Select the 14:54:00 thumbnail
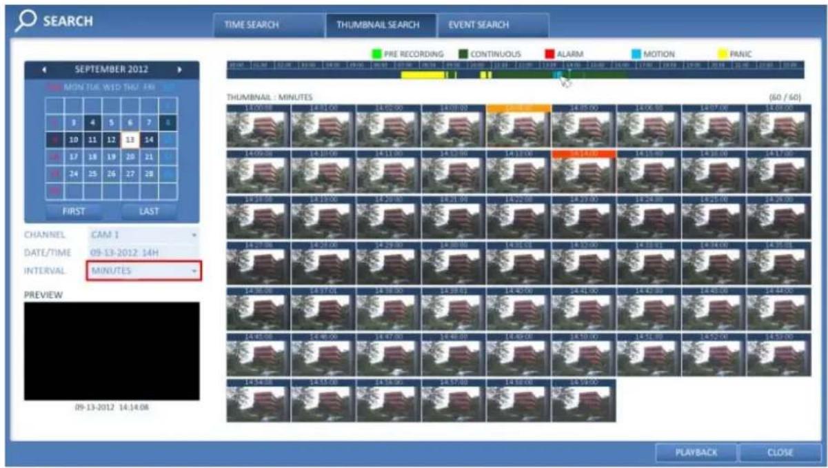This screenshot has height=468, width=828. (258, 400)
